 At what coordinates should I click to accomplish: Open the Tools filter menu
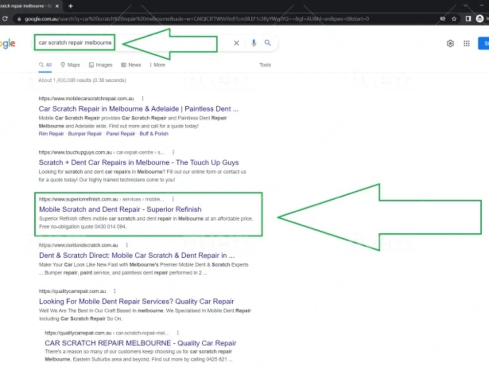(x=265, y=65)
